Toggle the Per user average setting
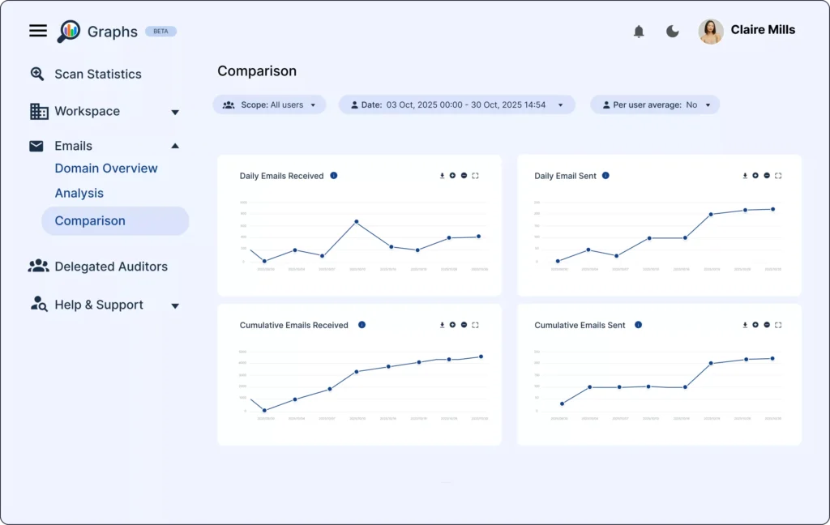The width and height of the screenshot is (830, 525). 654,105
